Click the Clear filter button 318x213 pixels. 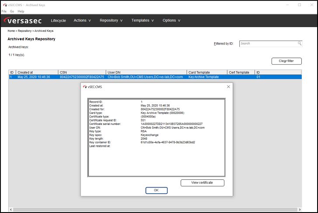coord(287,61)
